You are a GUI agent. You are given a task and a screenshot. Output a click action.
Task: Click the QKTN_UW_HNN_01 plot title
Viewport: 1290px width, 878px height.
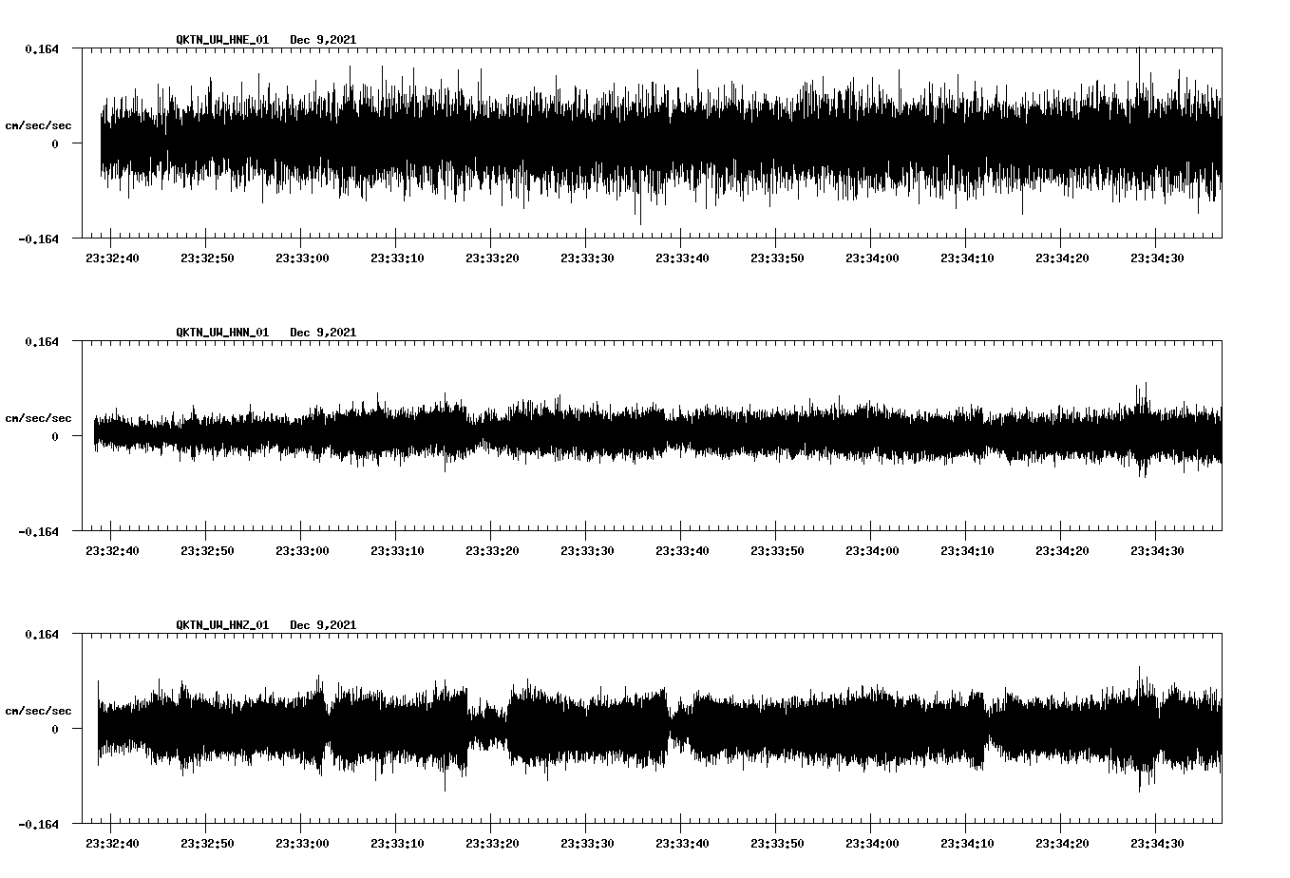click(x=222, y=333)
